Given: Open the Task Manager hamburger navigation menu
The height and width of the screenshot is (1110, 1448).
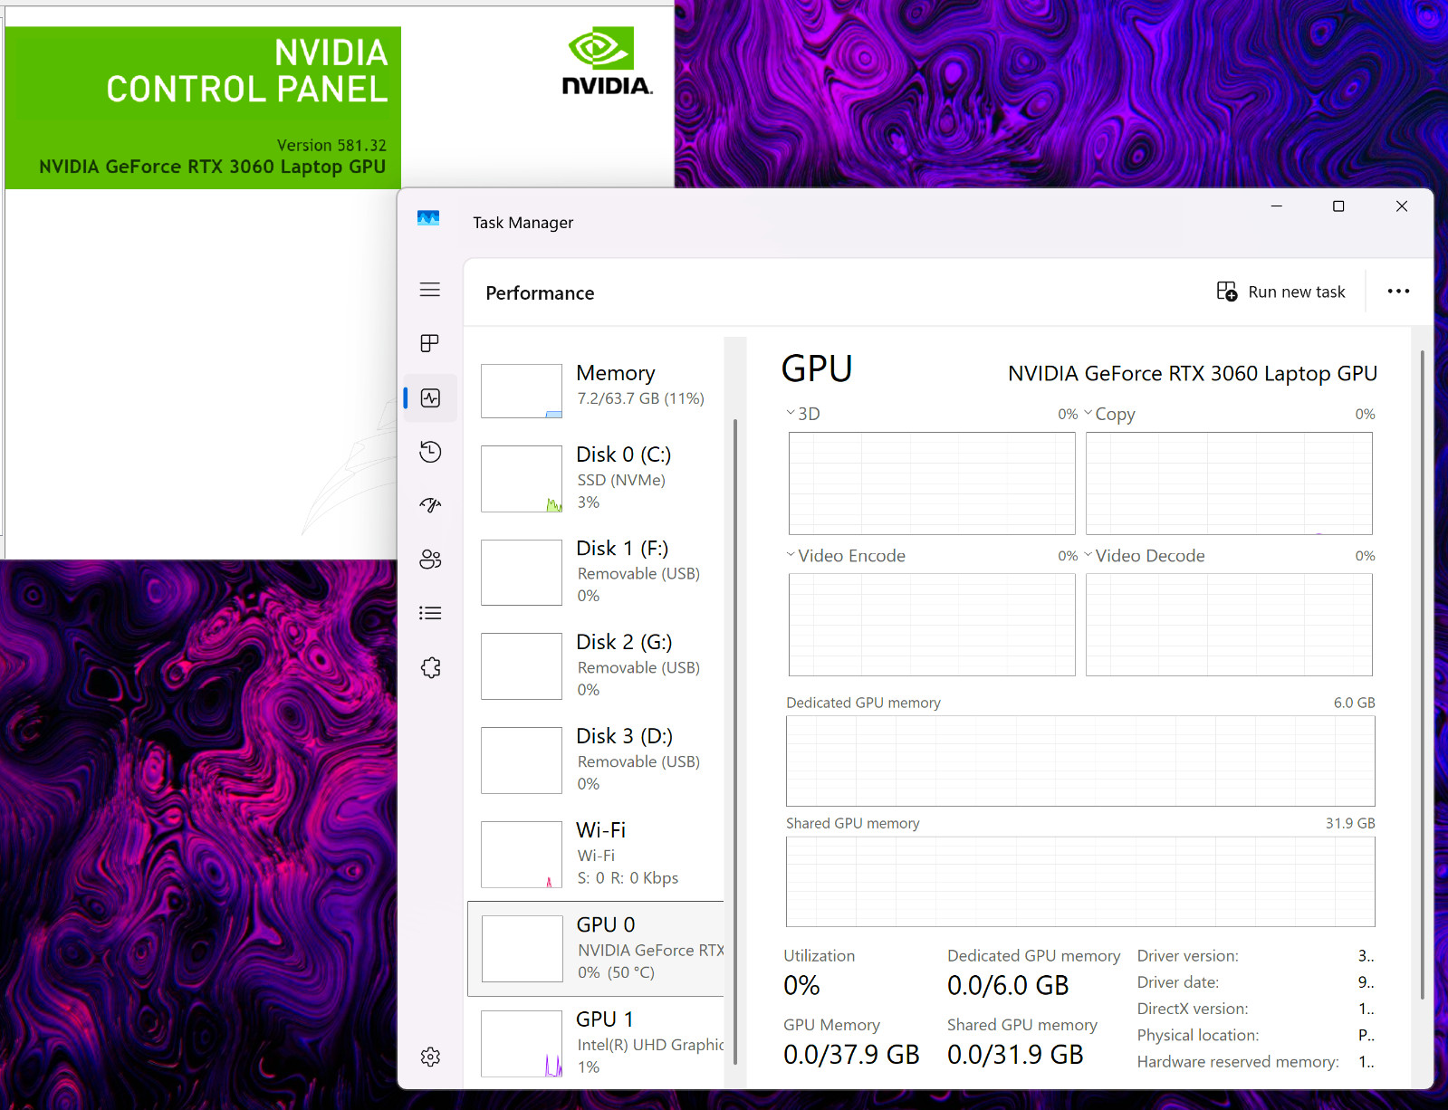Looking at the screenshot, I should click(430, 290).
